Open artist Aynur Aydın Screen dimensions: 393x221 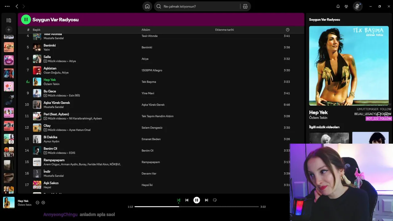point(52,142)
